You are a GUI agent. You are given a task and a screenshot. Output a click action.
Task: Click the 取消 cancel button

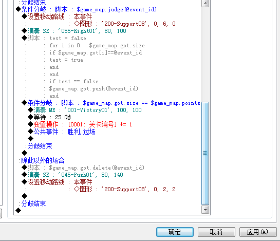pyautogui.click(x=216, y=232)
